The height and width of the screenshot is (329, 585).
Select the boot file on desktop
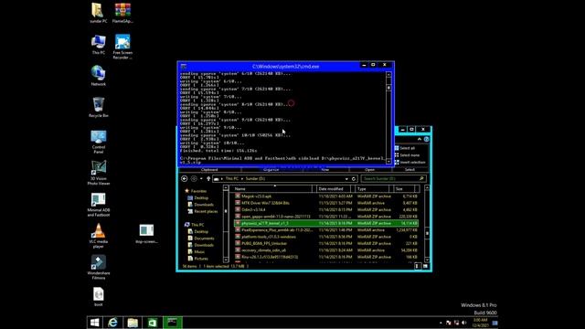point(98,297)
